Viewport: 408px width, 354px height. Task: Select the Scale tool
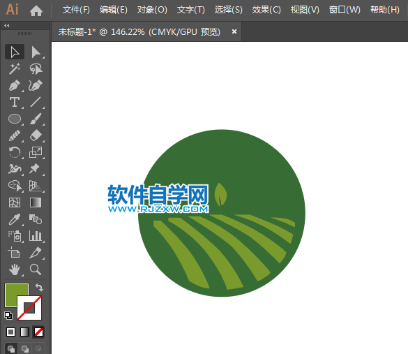click(36, 152)
